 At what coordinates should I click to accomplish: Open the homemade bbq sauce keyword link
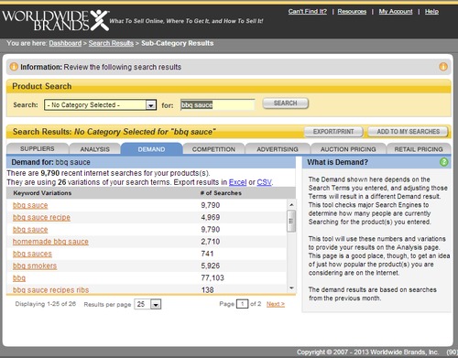pyautogui.click(x=50, y=242)
